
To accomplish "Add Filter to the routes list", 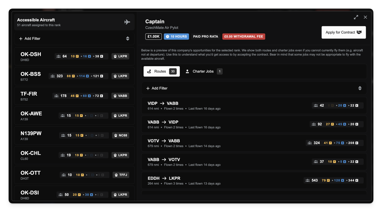I will click(x=157, y=88).
